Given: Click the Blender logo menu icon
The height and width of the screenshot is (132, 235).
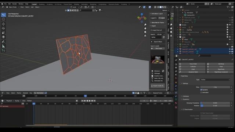Looking at the screenshot, I should (2, 4).
